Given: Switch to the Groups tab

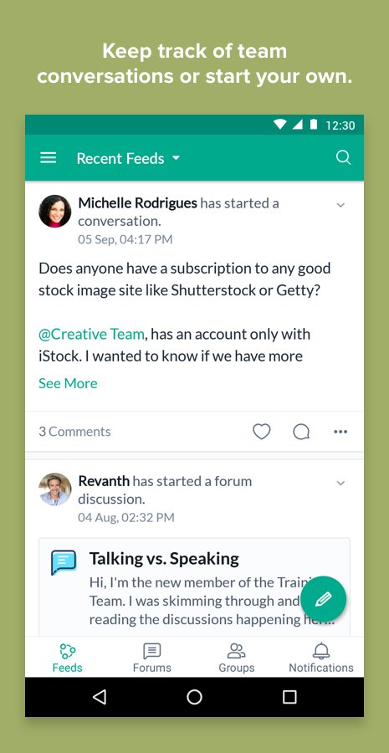Looking at the screenshot, I should tap(236, 658).
